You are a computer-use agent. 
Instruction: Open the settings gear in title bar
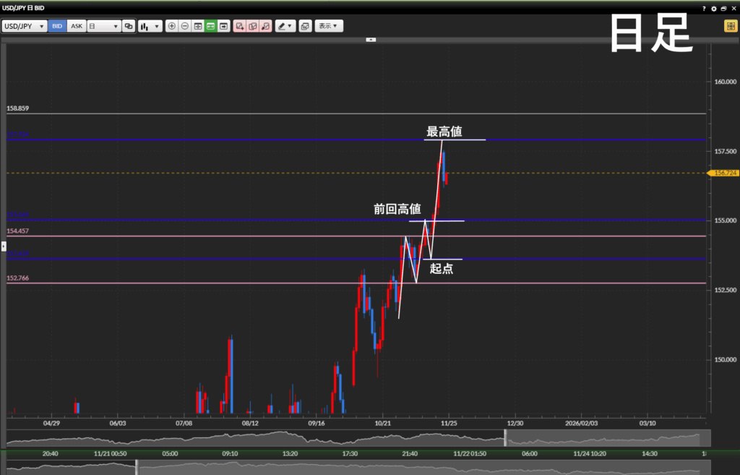click(714, 8)
